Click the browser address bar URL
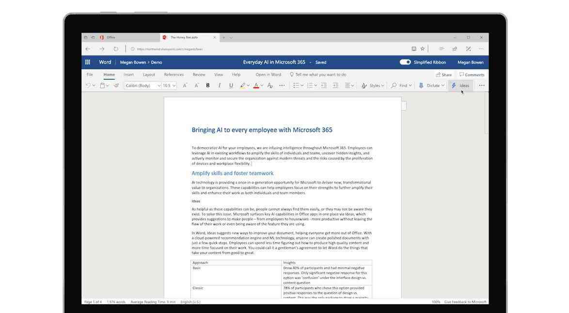This screenshot has width=569, height=313. pyautogui.click(x=170, y=49)
